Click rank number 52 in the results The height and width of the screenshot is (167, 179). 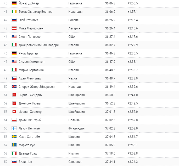[x=5, y=103]
